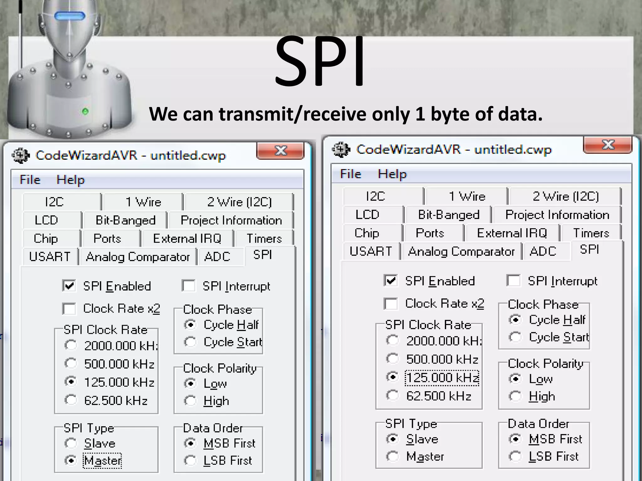Screen dimensions: 642x481
Task: Select 62.500 kHz clock rate in right window
Action: coord(392,396)
